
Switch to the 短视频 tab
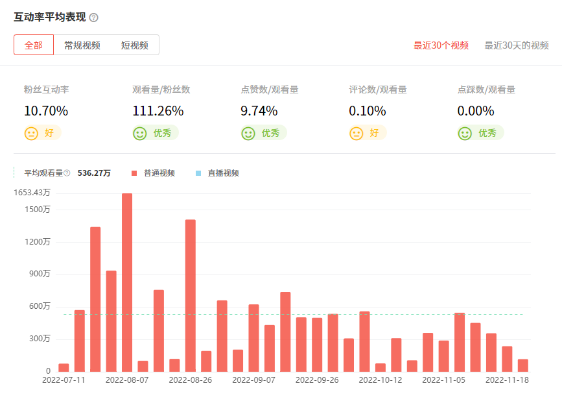click(134, 45)
